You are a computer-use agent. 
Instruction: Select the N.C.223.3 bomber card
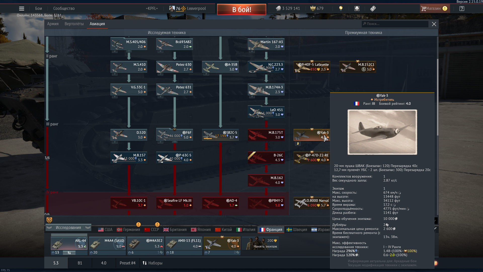(x=266, y=67)
